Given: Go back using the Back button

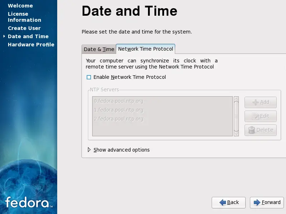Looking at the screenshot, I should pos(228,203).
